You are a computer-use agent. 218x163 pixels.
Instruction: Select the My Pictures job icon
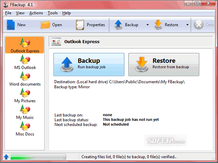click(x=25, y=92)
